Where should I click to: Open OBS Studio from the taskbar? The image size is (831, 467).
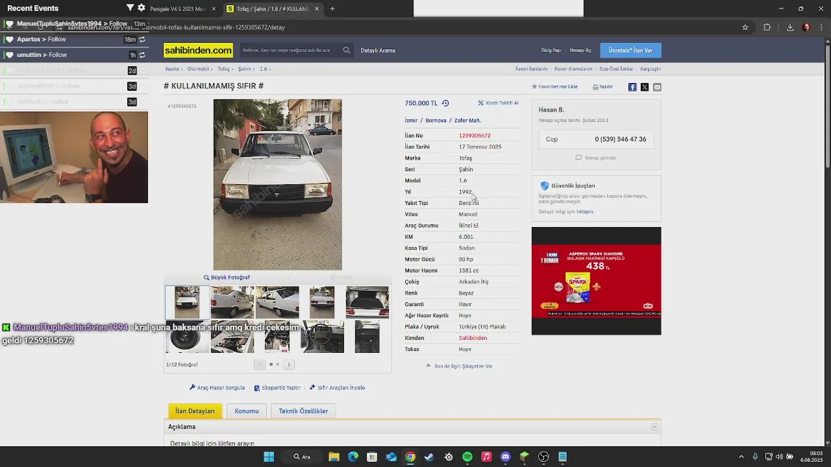tap(544, 457)
